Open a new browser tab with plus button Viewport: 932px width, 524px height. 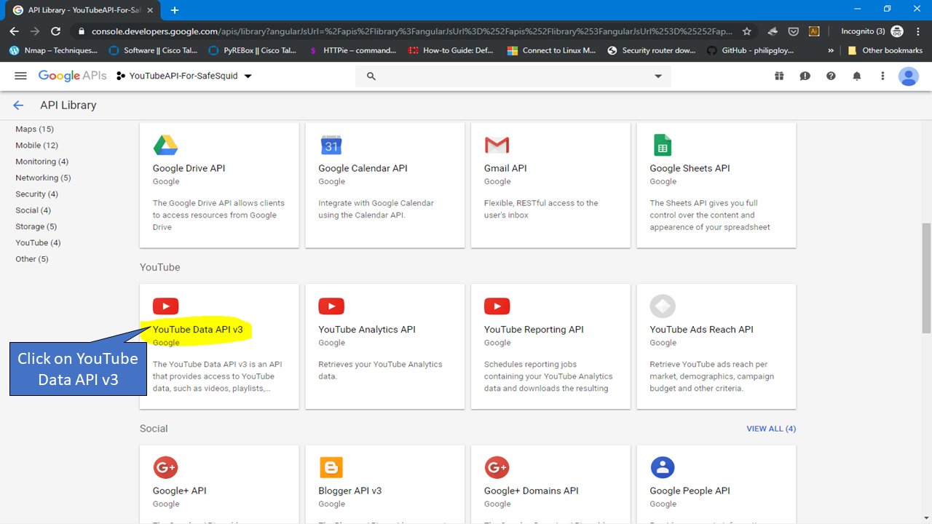coord(175,10)
